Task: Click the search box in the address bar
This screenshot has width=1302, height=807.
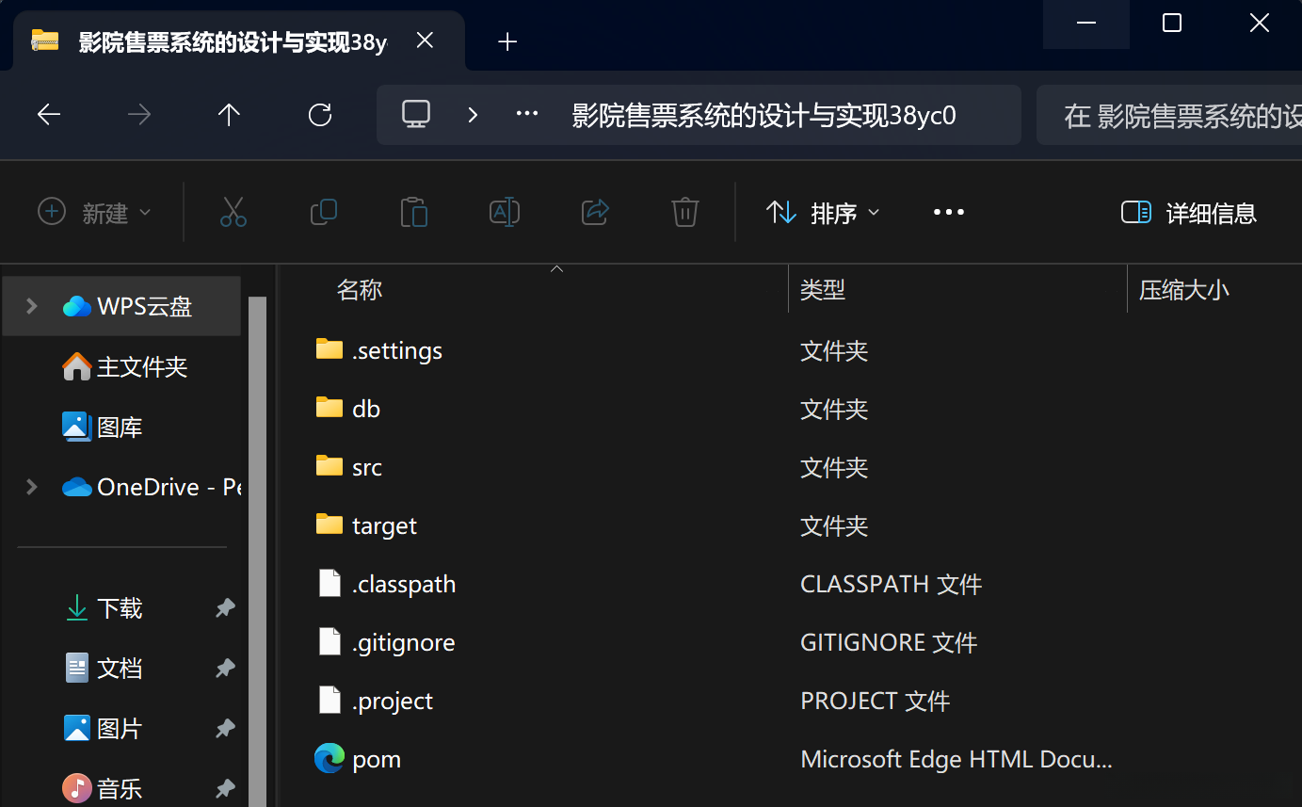Action: coord(1169,116)
